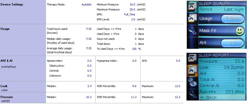
Task: Select the Leak 19.2L/min row
Action: 222,67
